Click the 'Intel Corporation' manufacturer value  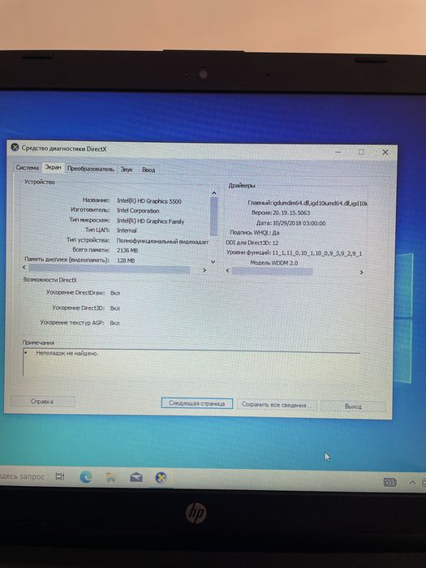[138, 210]
